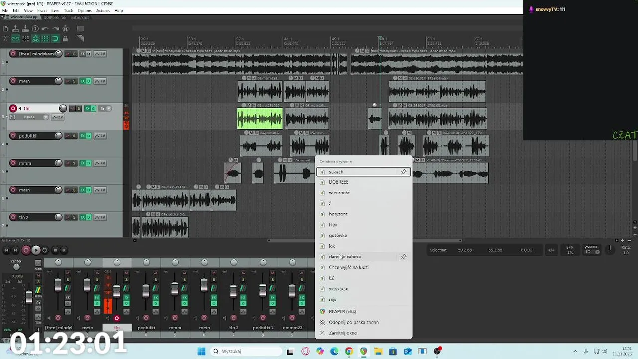638x359 pixels.
Task: Open Project settings info icon
Action: pyautogui.click(x=35, y=29)
